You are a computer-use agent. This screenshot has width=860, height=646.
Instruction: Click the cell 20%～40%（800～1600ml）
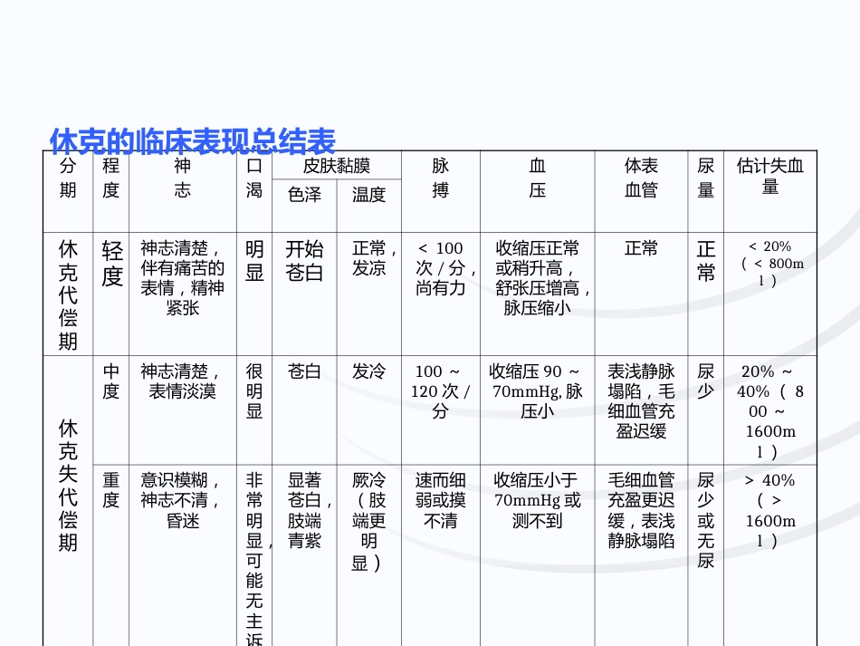770,410
